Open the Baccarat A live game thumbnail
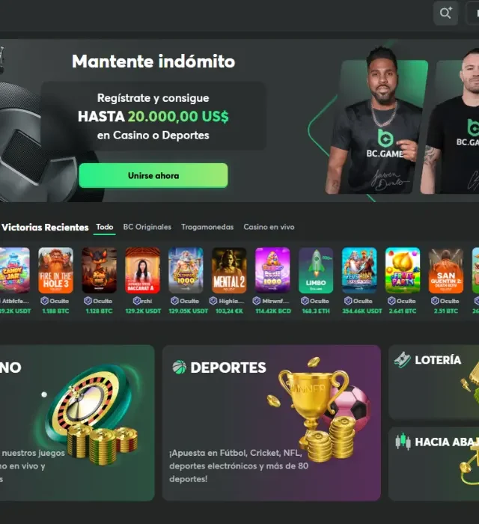The image size is (479, 524). pos(143,270)
